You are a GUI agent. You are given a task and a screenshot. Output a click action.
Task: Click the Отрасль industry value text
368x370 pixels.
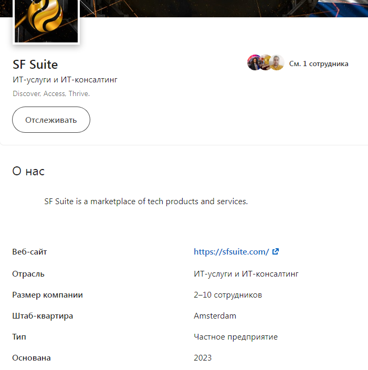246,274
